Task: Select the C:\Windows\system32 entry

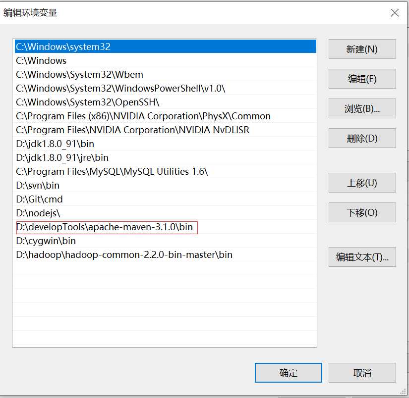Action: (x=165, y=47)
